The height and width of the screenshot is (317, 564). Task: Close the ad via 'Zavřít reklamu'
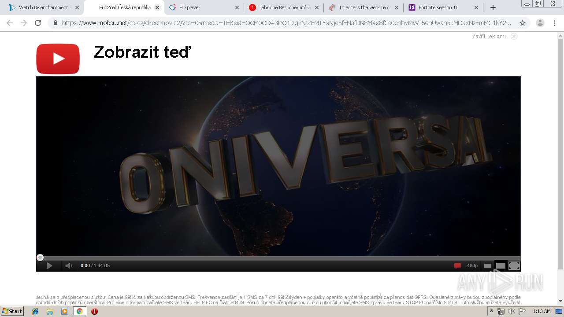(x=490, y=37)
